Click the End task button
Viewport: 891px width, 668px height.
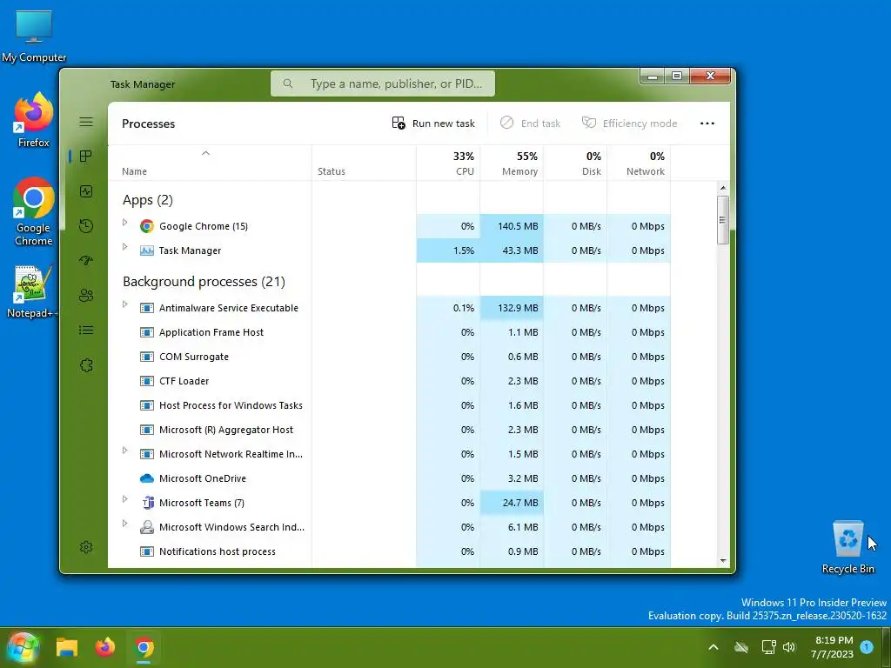pos(530,124)
